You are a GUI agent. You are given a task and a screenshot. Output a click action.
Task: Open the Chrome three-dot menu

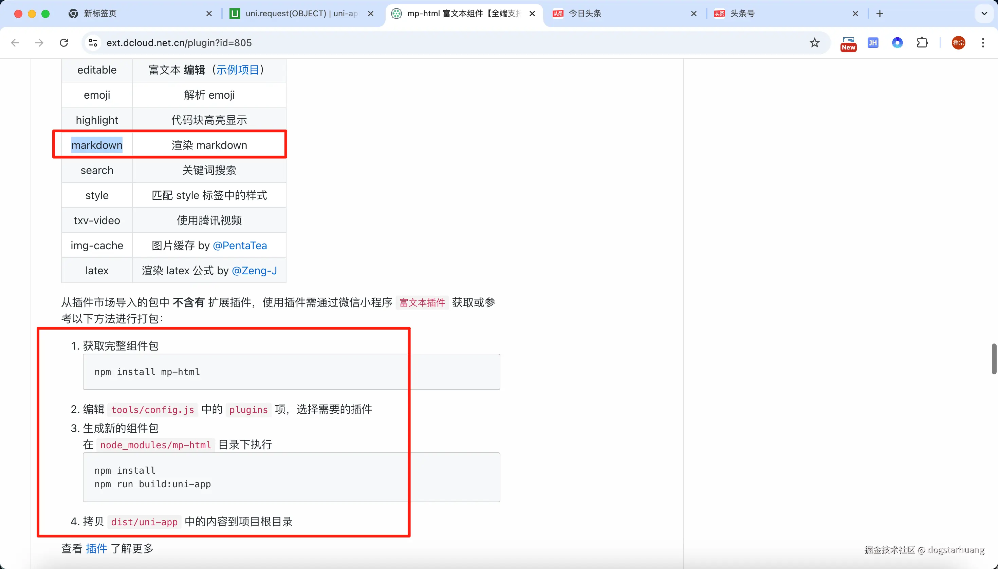[x=983, y=43]
